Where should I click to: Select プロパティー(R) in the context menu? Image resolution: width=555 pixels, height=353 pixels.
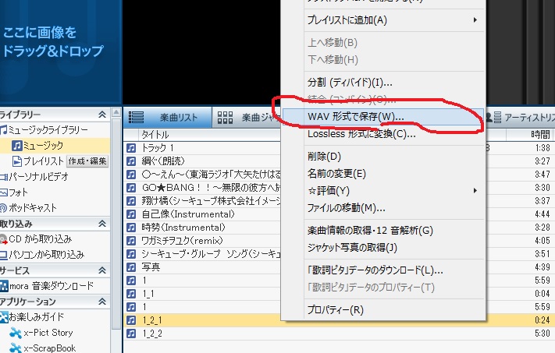tap(336, 310)
